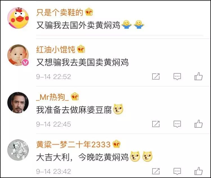Viewport: 211px width, 178px height.
Task: Open profile of user 只是个卖鞋的
Action: [x=60, y=12]
